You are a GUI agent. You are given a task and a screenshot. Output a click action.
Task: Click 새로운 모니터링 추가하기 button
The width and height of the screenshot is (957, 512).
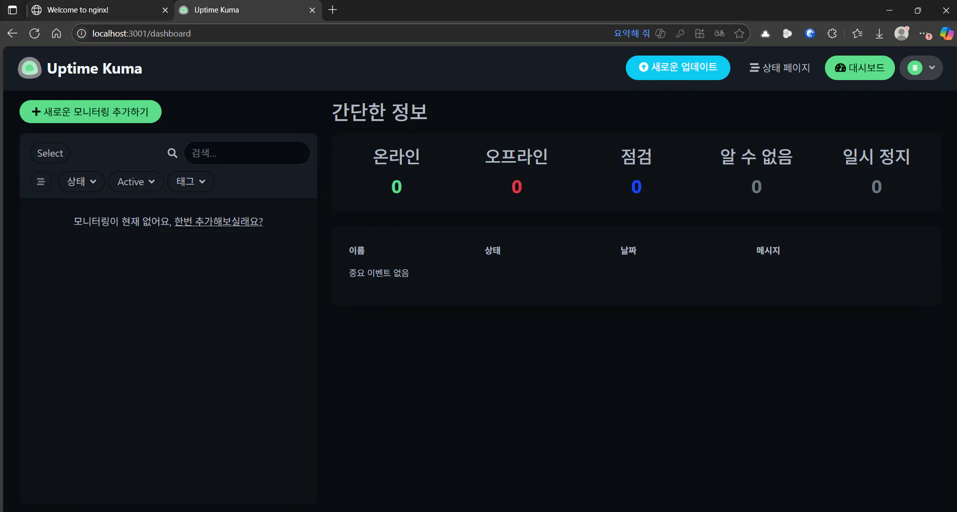(x=91, y=112)
